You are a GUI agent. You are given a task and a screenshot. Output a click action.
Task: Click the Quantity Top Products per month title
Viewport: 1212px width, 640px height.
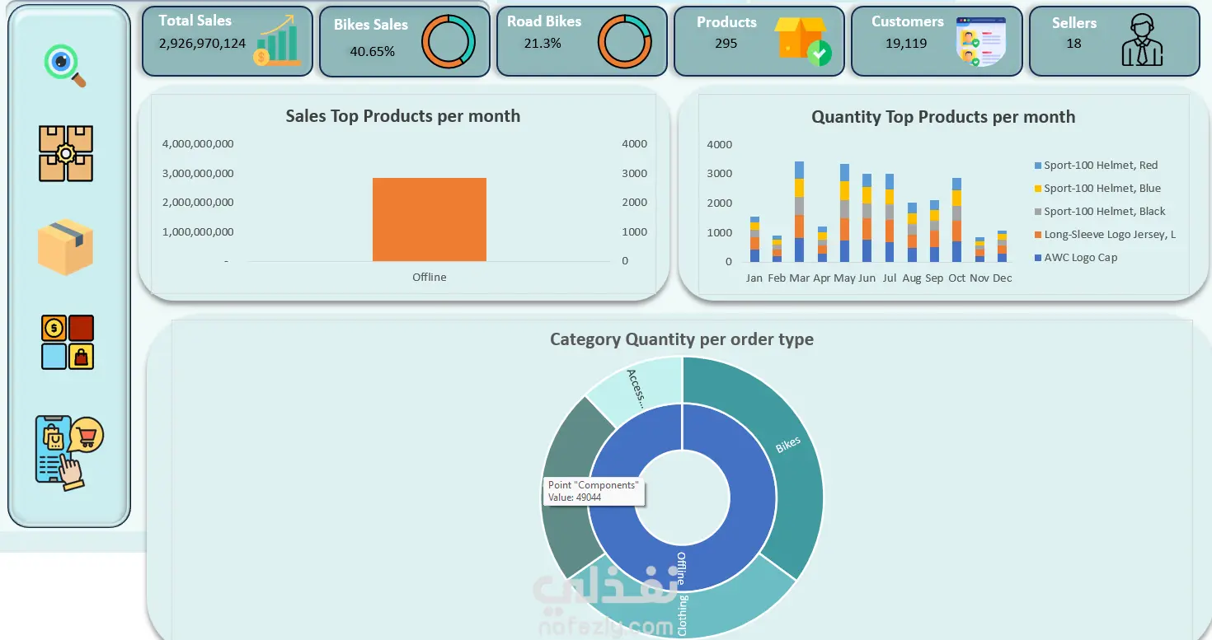click(x=943, y=117)
